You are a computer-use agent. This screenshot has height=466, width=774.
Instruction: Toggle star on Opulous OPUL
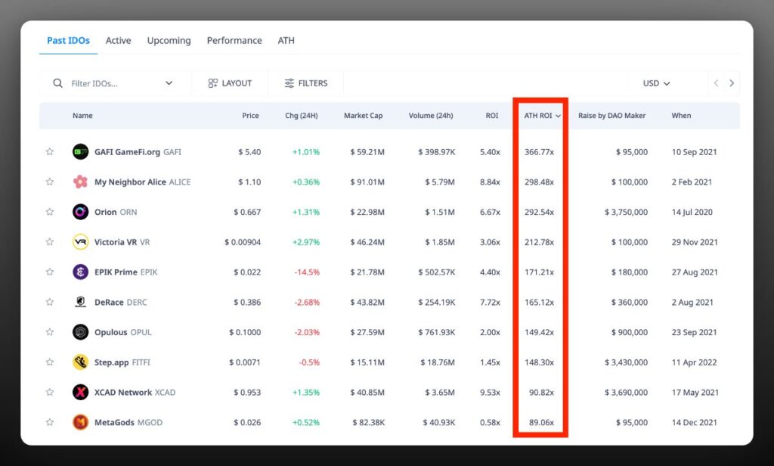tap(50, 332)
